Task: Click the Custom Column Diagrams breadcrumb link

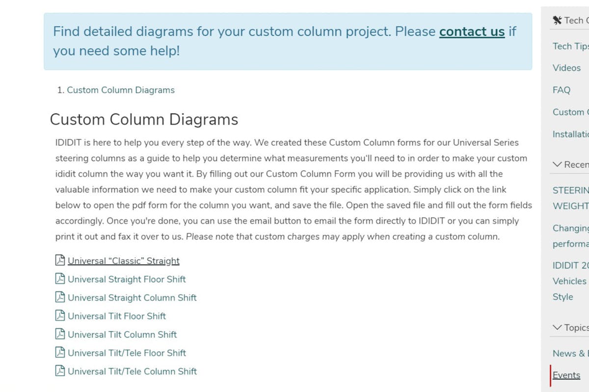Action: pos(121,90)
